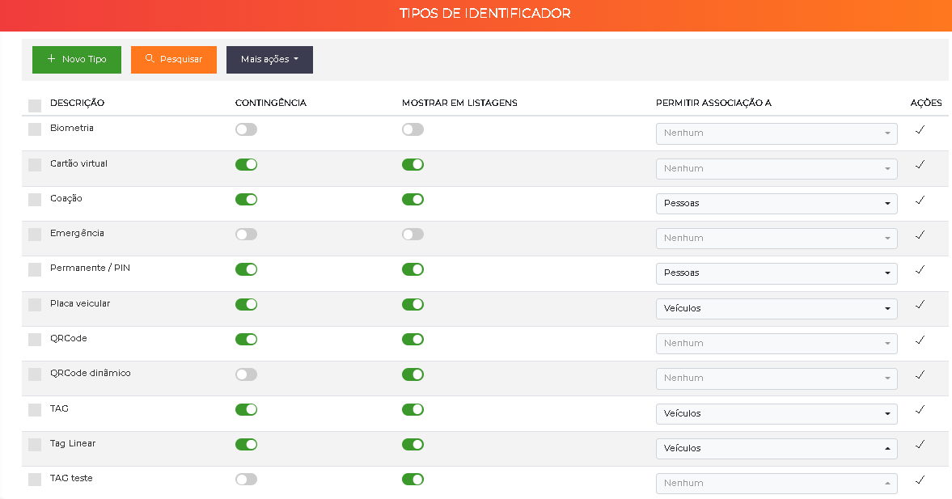Toggle Mostrar em listagens for Emergência

pyautogui.click(x=413, y=235)
